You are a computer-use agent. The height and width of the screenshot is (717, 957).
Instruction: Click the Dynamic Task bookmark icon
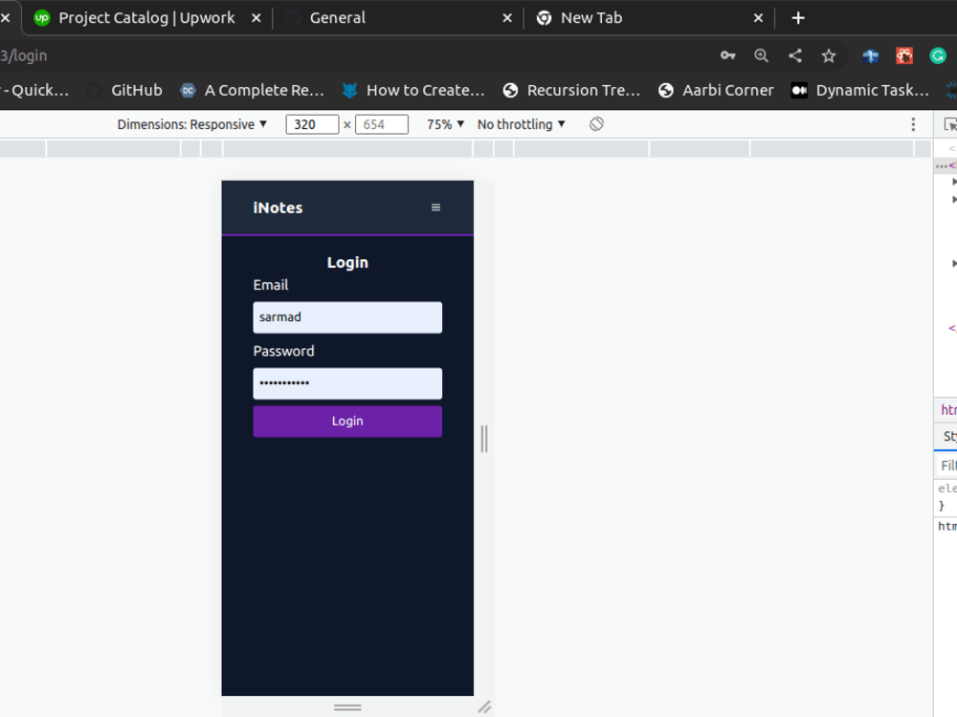pyautogui.click(x=799, y=90)
